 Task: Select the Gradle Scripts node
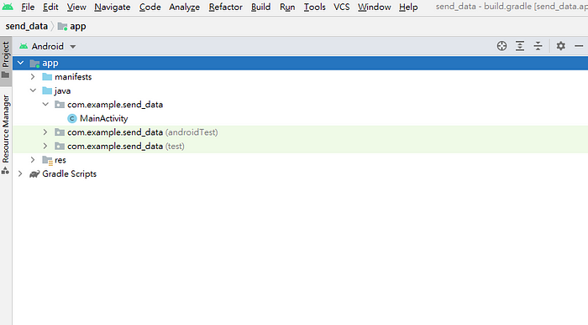tap(70, 174)
